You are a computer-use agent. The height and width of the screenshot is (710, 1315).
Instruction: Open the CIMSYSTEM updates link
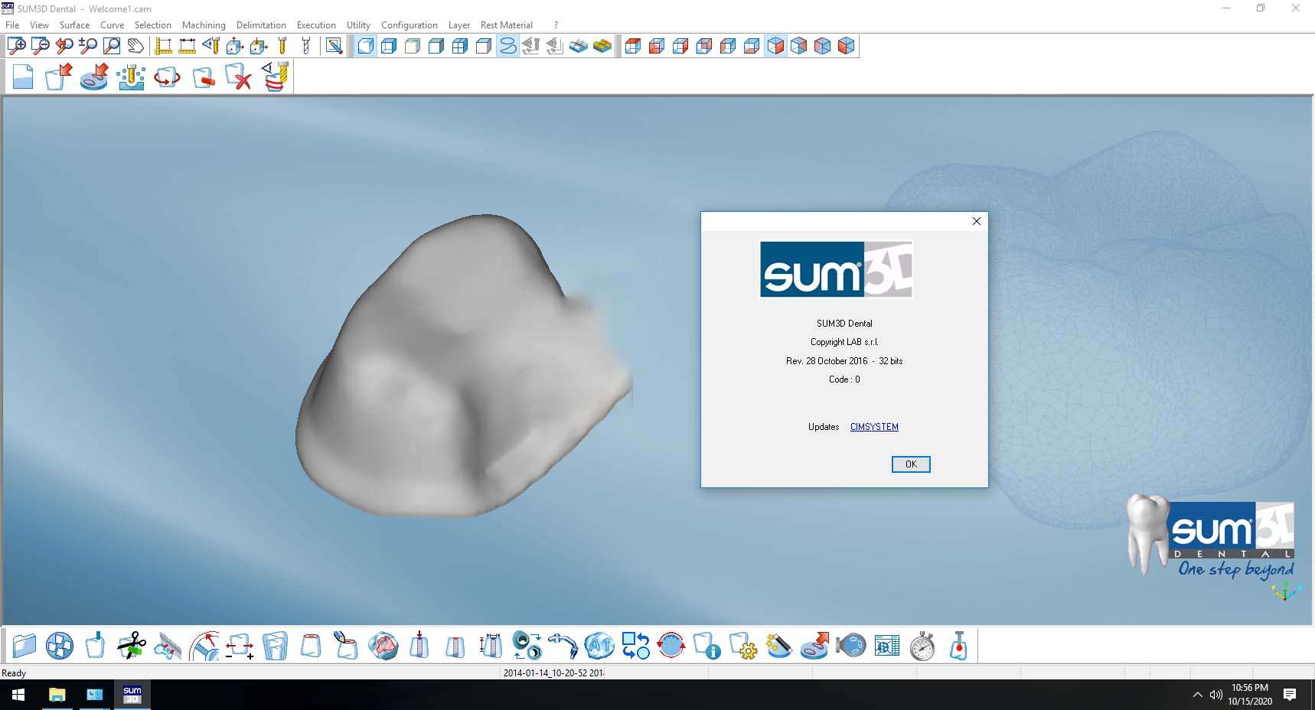[874, 427]
